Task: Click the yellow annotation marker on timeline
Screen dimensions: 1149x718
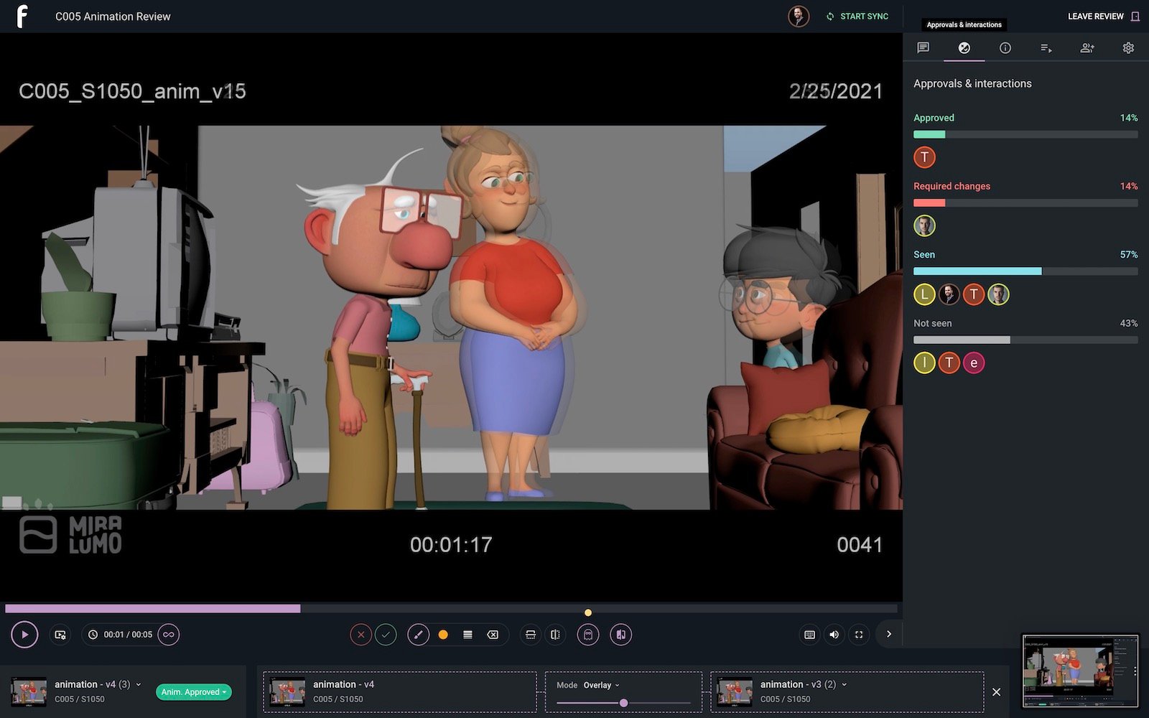Action: [588, 612]
